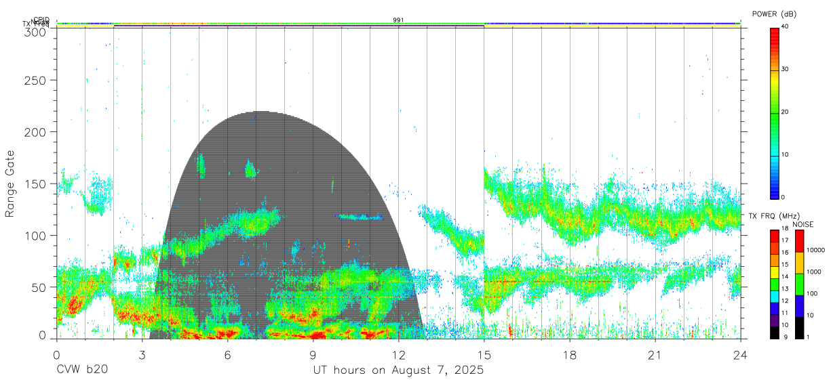Click the 'UT hours on August 7, 2025' label

click(398, 370)
